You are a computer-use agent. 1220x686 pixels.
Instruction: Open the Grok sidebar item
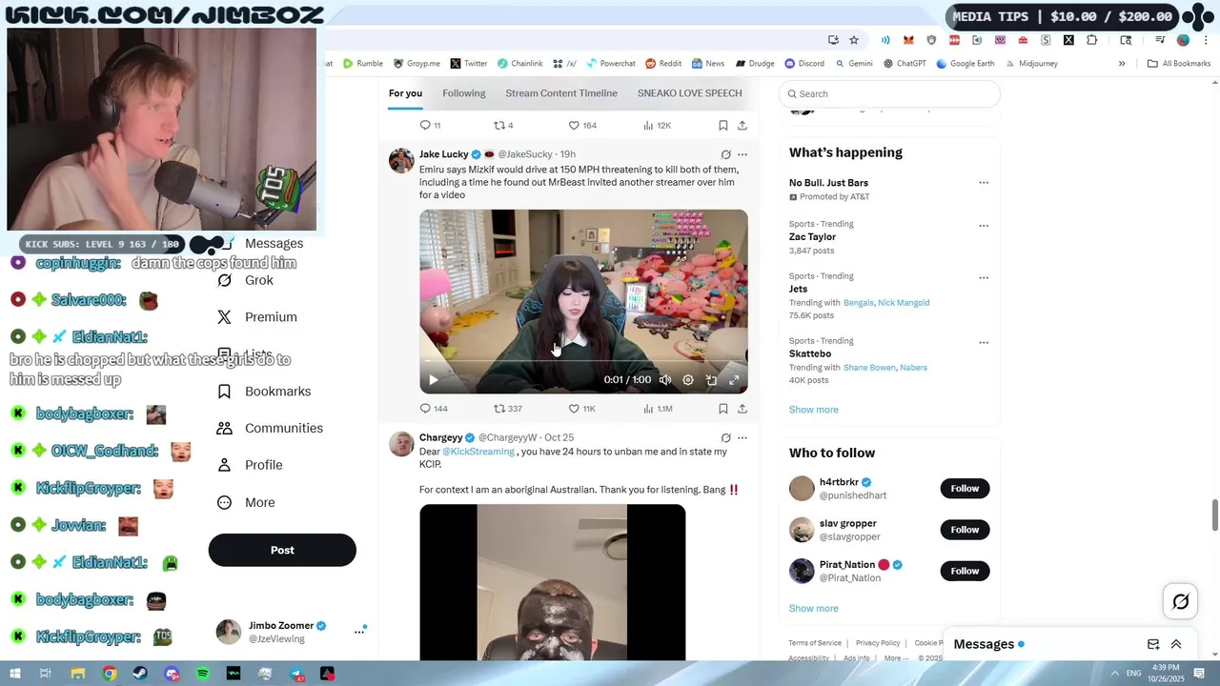pyautogui.click(x=246, y=280)
